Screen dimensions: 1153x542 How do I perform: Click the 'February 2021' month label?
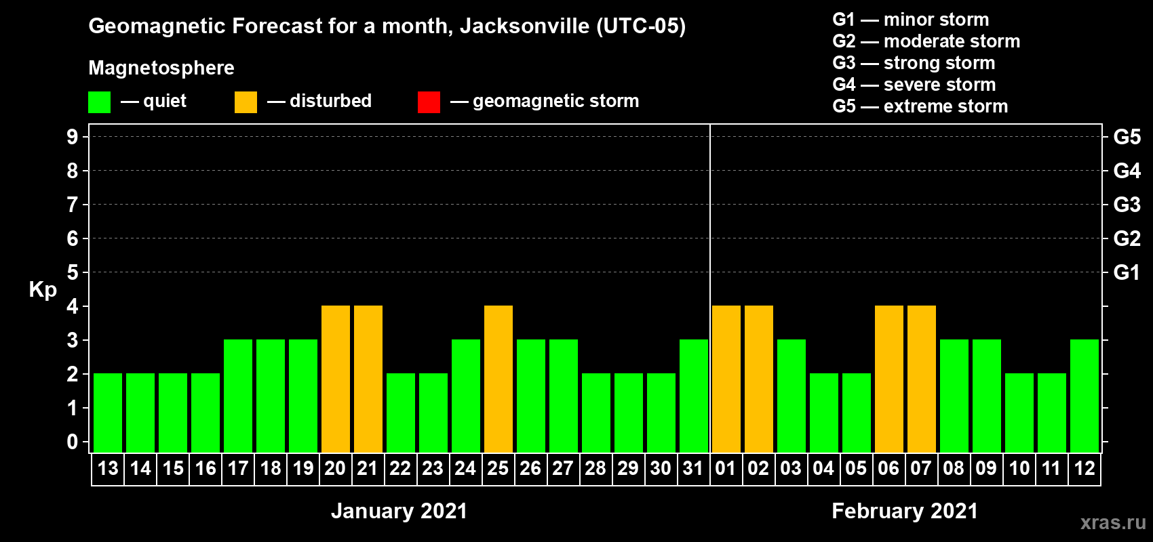pos(905,511)
